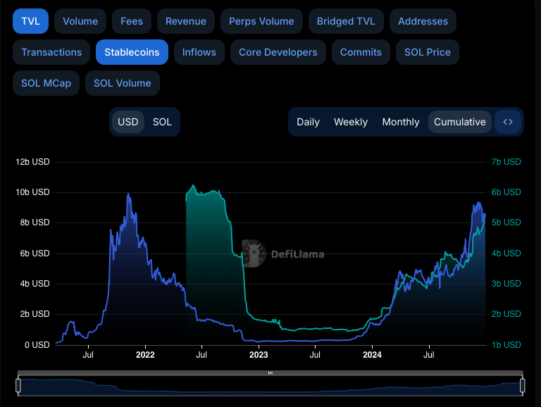Click the embed code icon button

click(x=508, y=122)
